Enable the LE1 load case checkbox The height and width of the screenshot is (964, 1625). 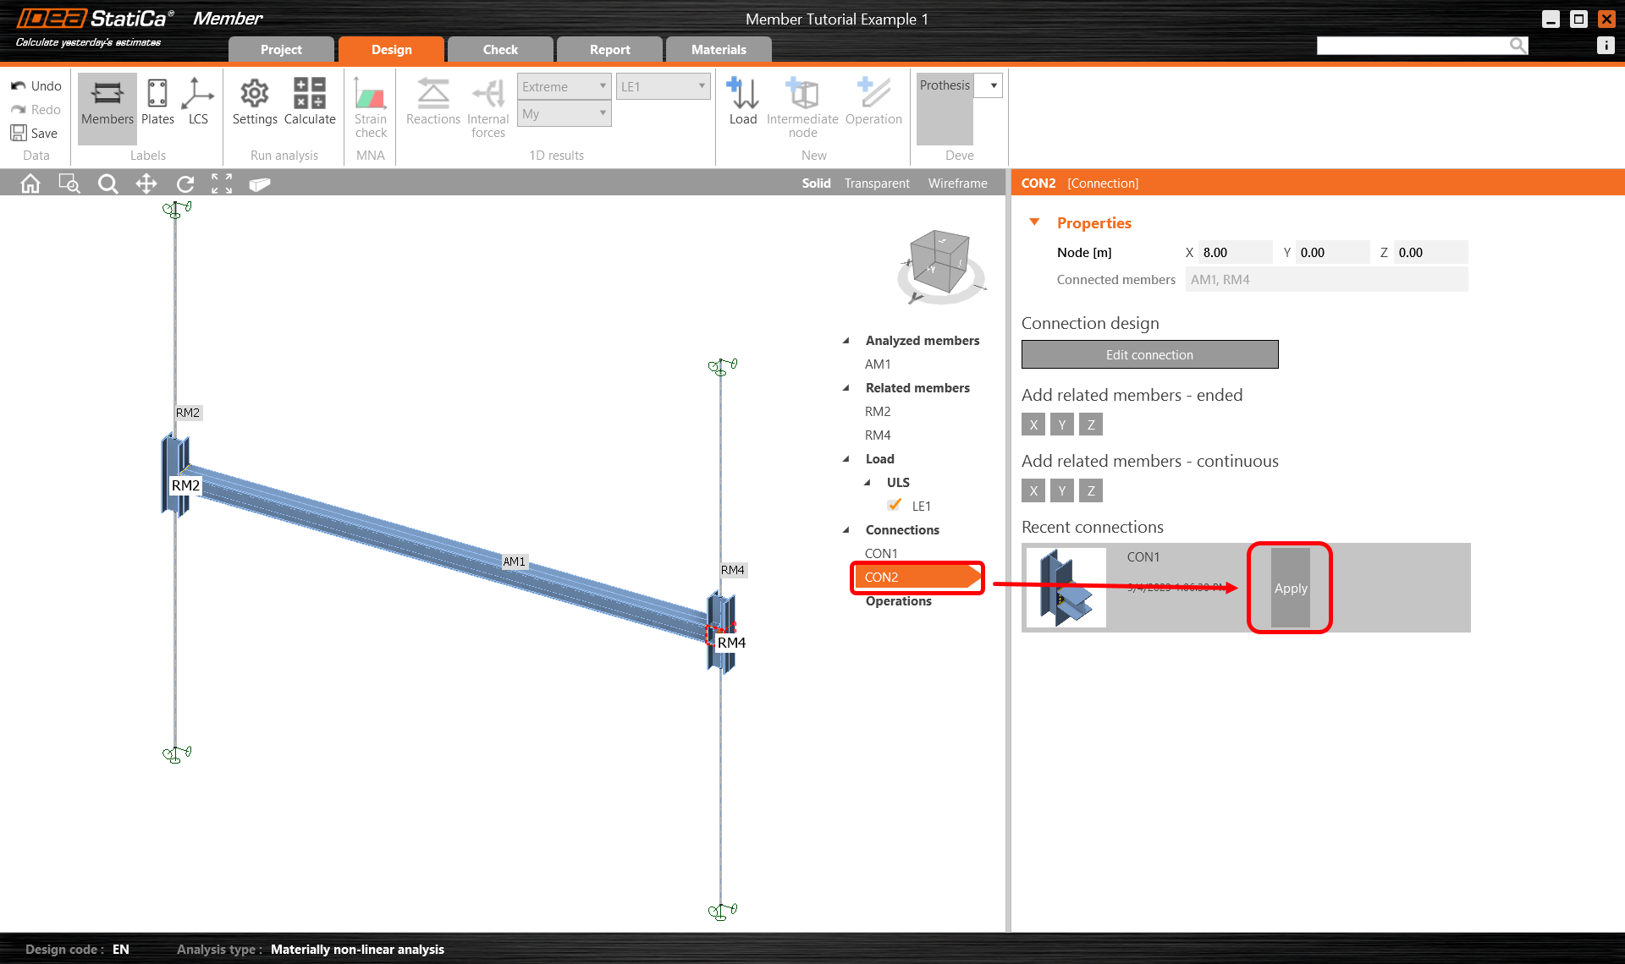pos(895,505)
